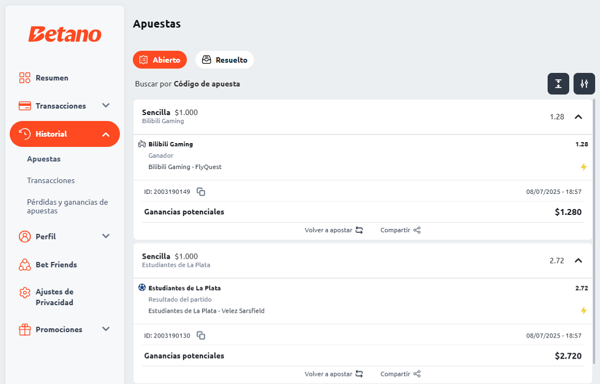Go to Resumen in sidebar

[52, 78]
